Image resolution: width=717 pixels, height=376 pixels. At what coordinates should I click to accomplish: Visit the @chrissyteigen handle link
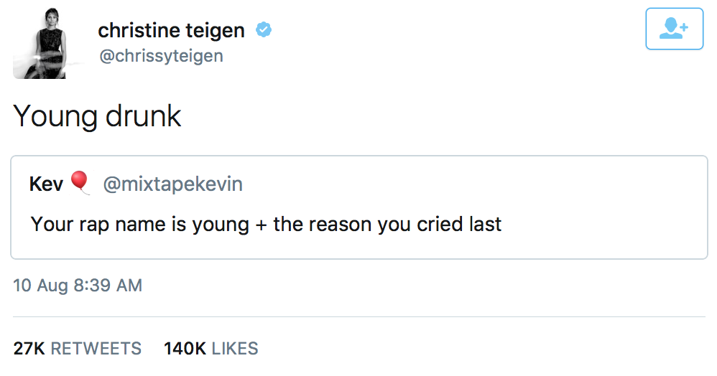(160, 56)
